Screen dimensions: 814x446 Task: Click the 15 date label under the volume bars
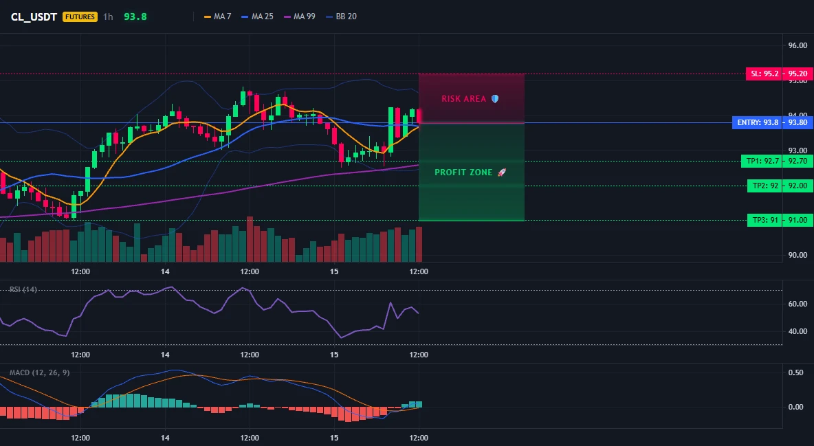334,271
